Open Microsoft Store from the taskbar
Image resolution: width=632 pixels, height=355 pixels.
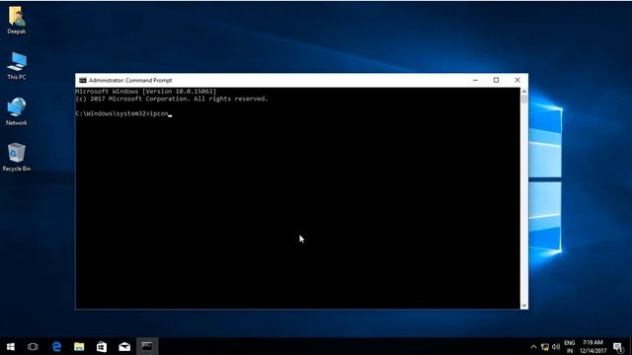pos(102,346)
